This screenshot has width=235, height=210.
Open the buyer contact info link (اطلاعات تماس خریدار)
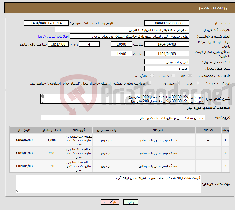(53, 37)
